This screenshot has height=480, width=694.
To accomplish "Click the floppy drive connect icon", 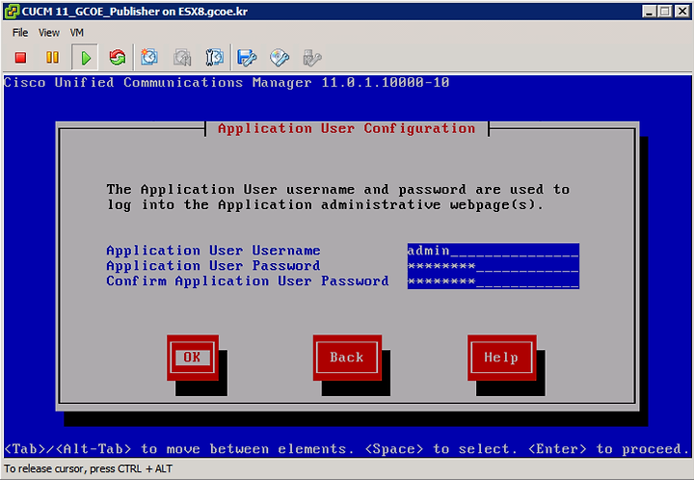I will pyautogui.click(x=247, y=58).
